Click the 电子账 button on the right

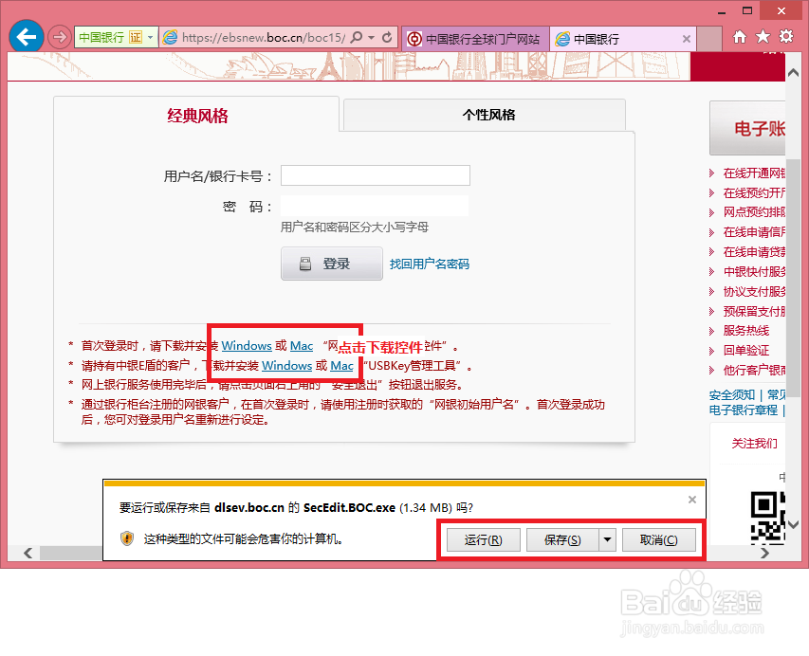point(747,128)
